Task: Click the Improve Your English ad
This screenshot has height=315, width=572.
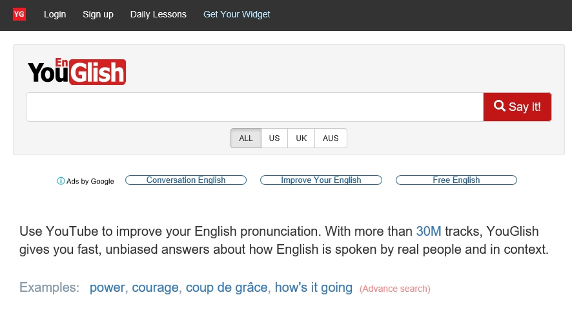Action: click(x=321, y=180)
